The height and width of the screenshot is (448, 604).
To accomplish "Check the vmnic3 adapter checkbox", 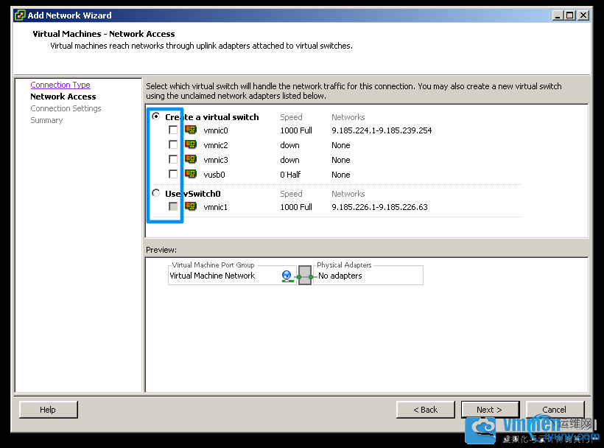I will (173, 159).
